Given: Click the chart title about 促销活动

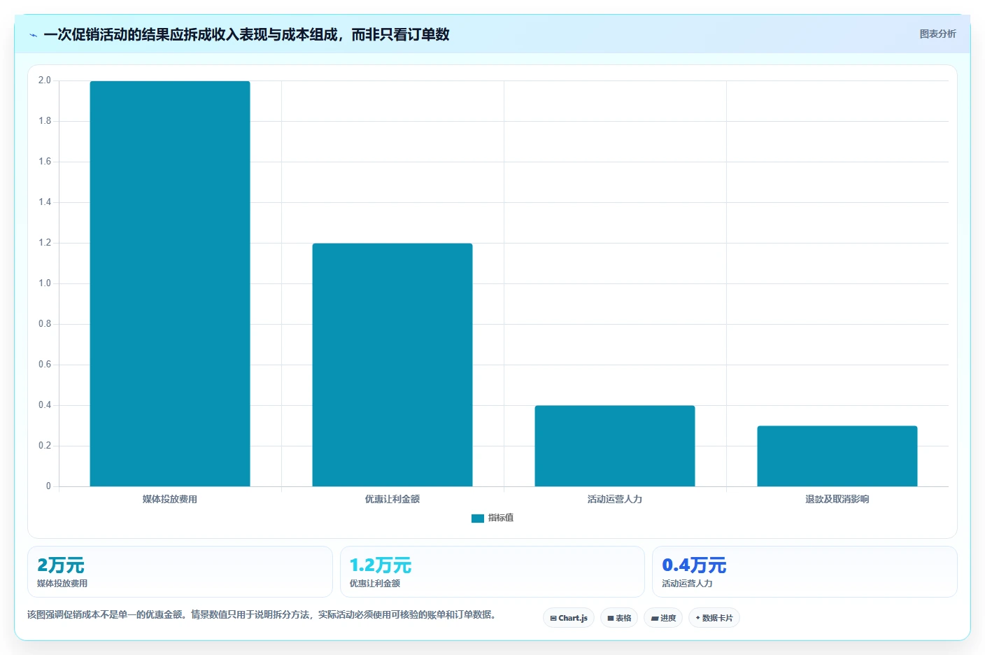Looking at the screenshot, I should (x=246, y=34).
